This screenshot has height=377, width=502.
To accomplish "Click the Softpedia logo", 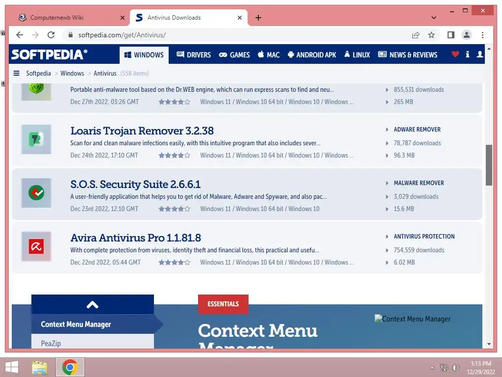I will click(50, 54).
